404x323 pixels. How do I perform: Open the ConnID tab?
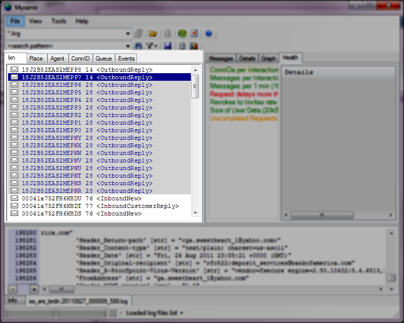click(x=80, y=59)
